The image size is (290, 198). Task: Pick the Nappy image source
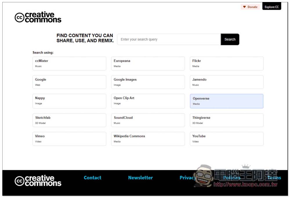coord(69,101)
